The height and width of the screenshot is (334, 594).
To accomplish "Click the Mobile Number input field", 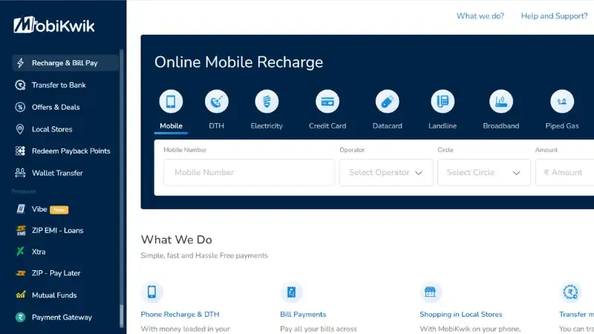I will (x=249, y=173).
